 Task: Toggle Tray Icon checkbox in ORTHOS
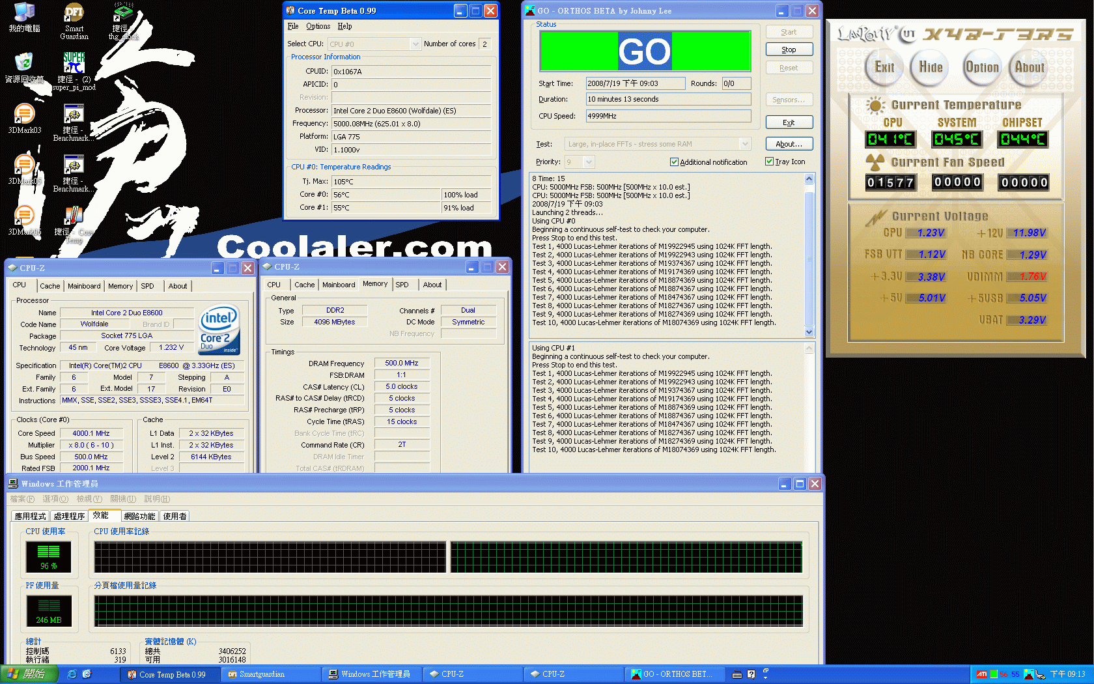coord(769,161)
